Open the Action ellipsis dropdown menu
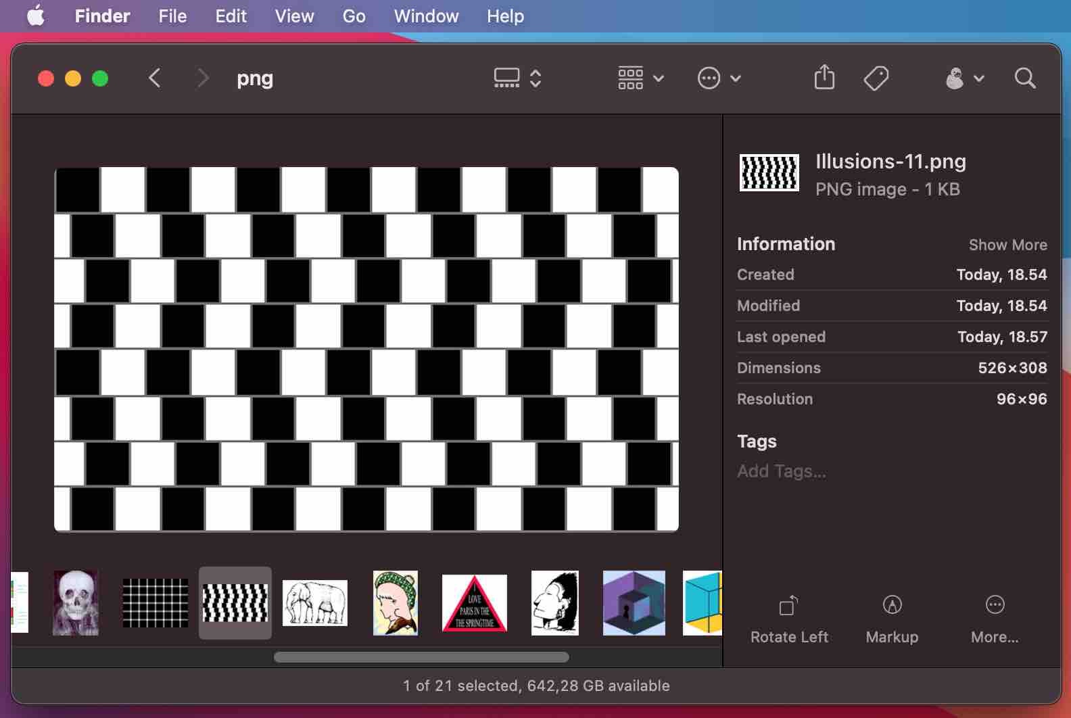This screenshot has height=718, width=1071. point(719,78)
